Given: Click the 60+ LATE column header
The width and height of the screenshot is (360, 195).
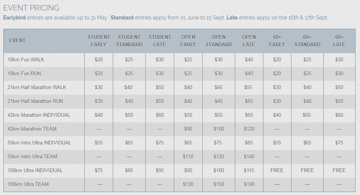Looking at the screenshot, I should [339, 41].
